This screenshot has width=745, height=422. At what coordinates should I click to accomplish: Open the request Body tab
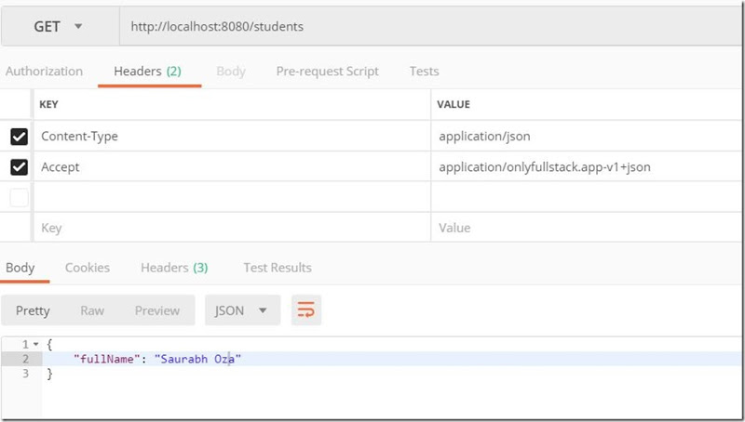click(231, 72)
